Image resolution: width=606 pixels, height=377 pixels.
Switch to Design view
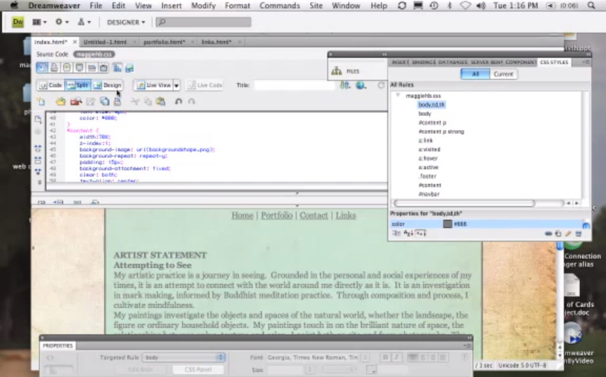107,85
